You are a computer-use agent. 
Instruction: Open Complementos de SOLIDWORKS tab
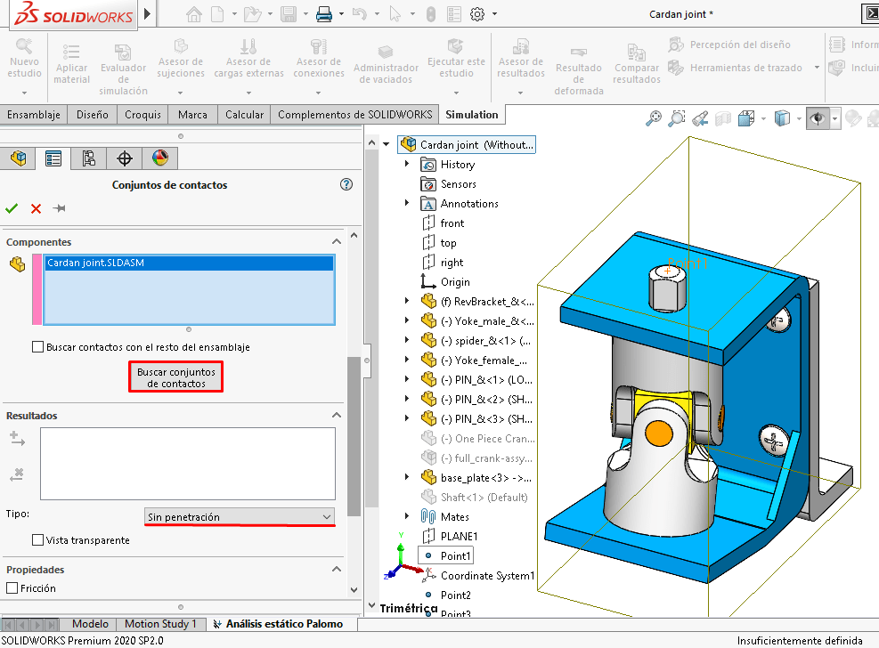pyautogui.click(x=354, y=114)
